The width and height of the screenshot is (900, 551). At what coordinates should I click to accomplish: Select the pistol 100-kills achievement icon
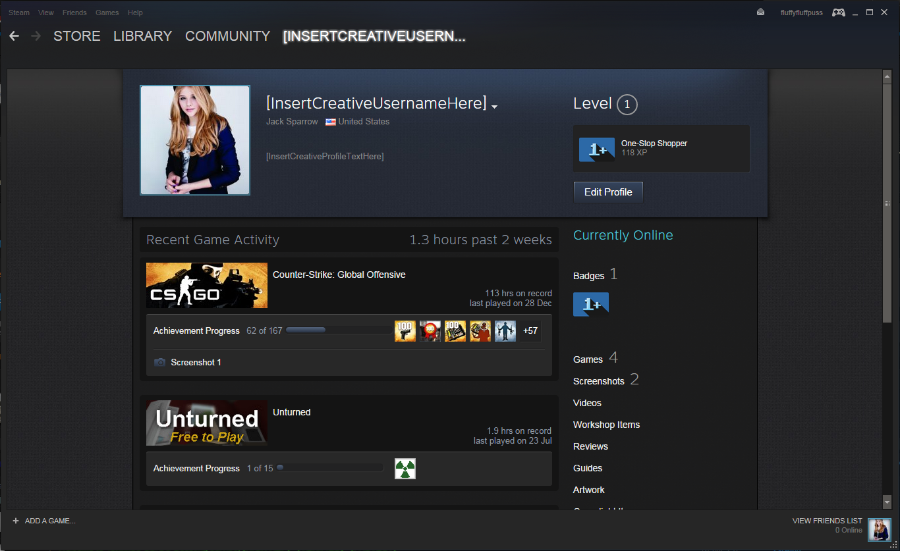tap(405, 330)
